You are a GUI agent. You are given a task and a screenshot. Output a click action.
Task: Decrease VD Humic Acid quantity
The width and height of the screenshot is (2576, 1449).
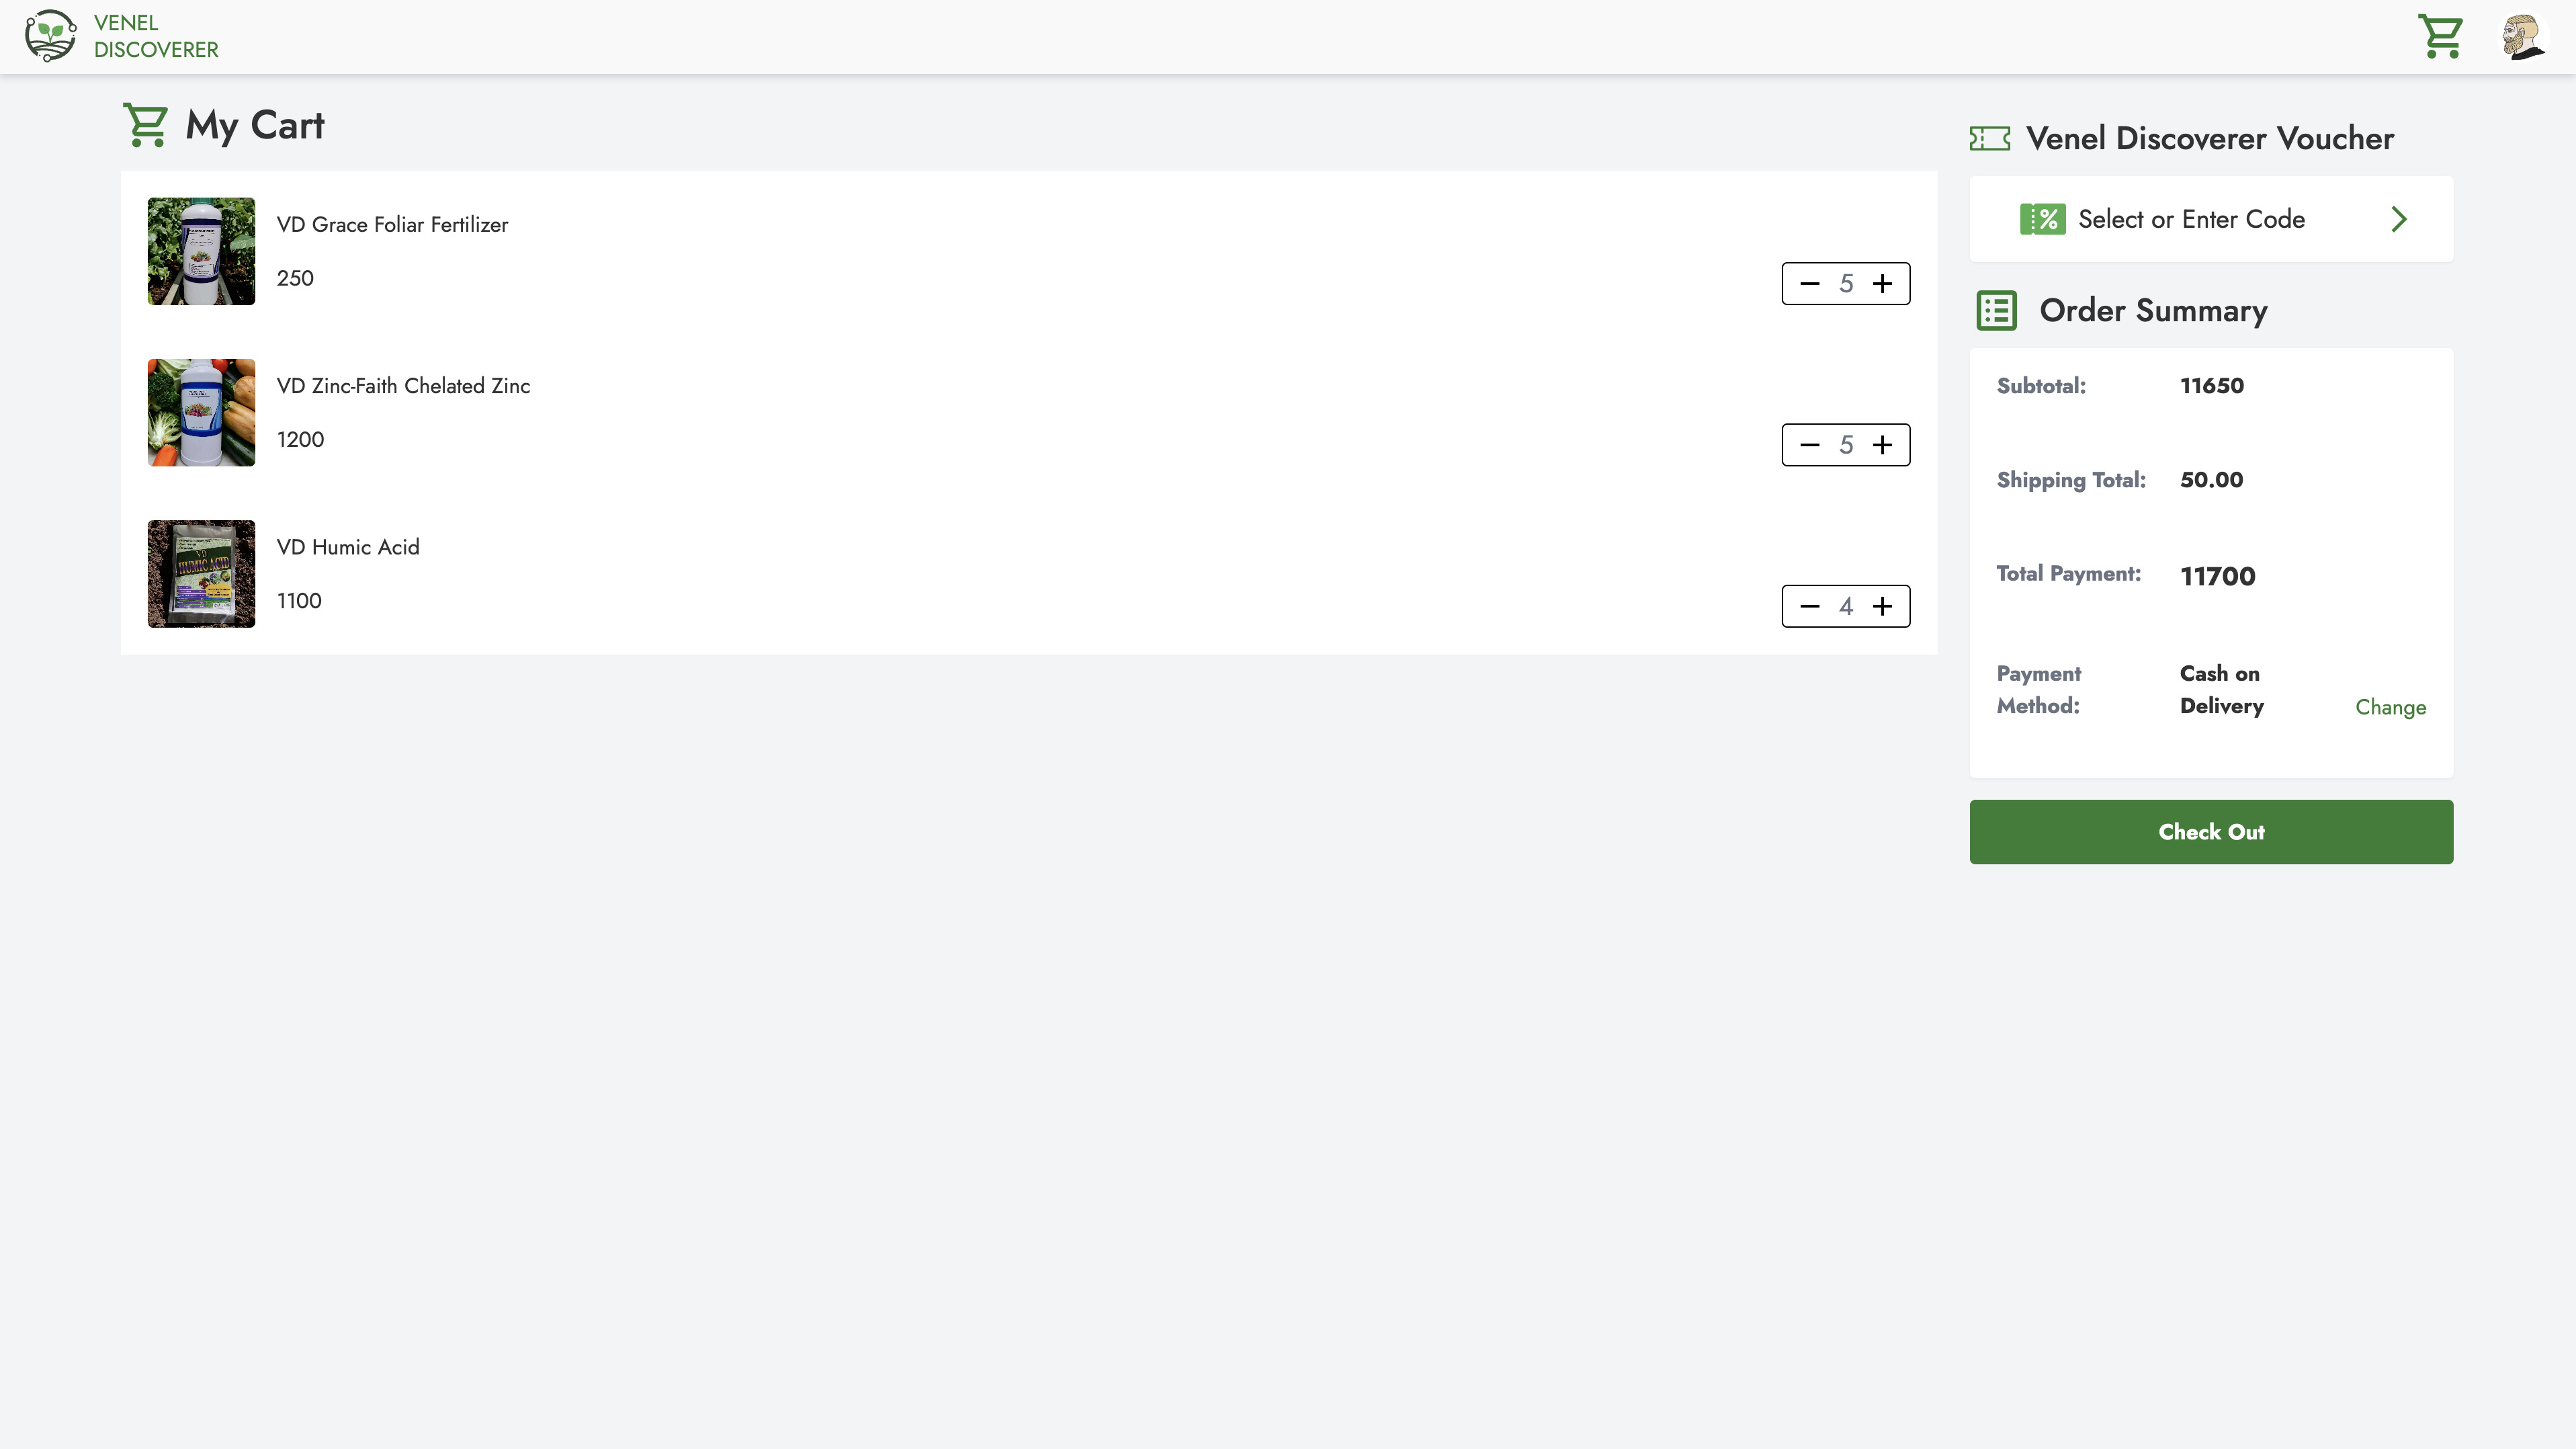tap(1809, 606)
